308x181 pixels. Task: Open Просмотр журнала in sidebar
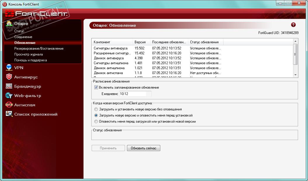point(29,54)
